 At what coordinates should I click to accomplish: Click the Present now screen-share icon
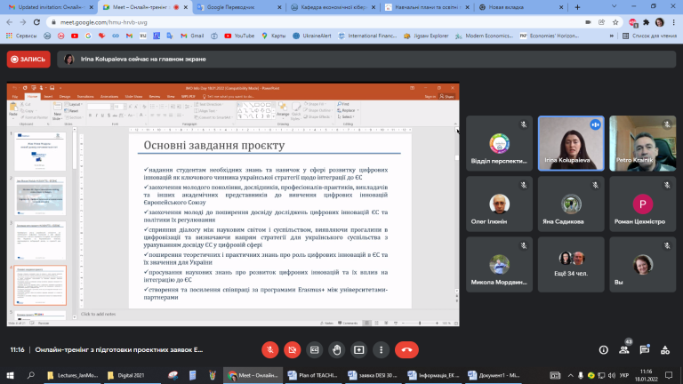point(359,349)
